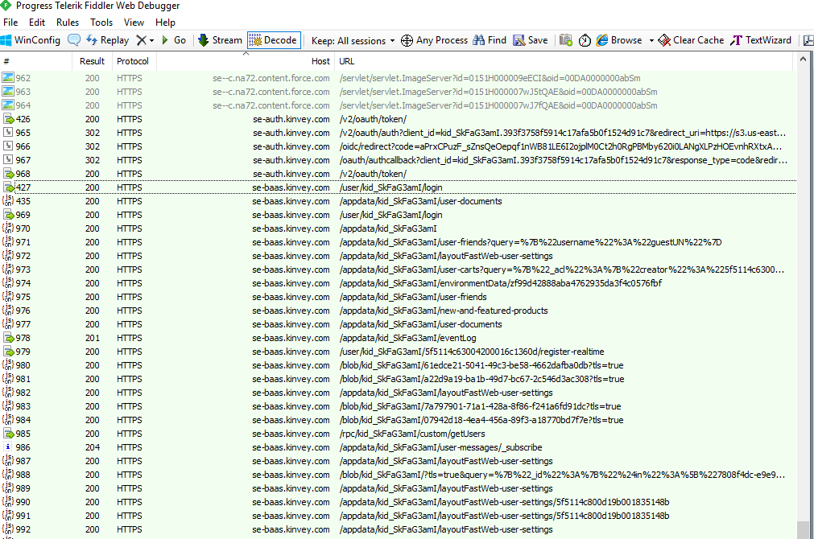Click the Any Process target icon
Screen dimensions: 814x539
point(407,40)
